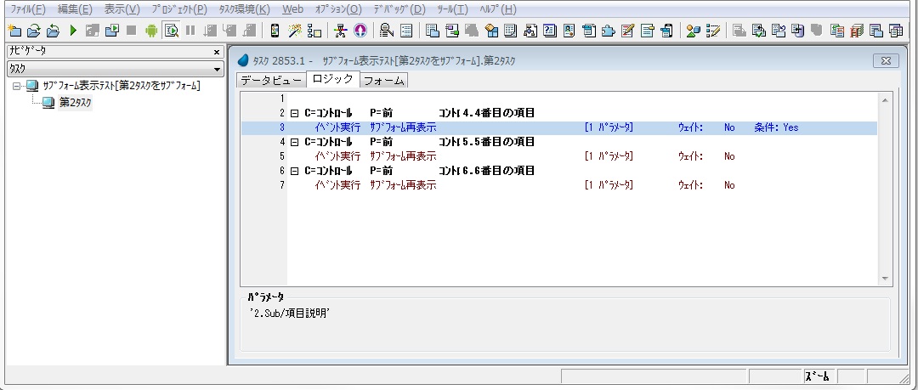
Task: Collapse the line 6 control handler block
Action: 294,171
